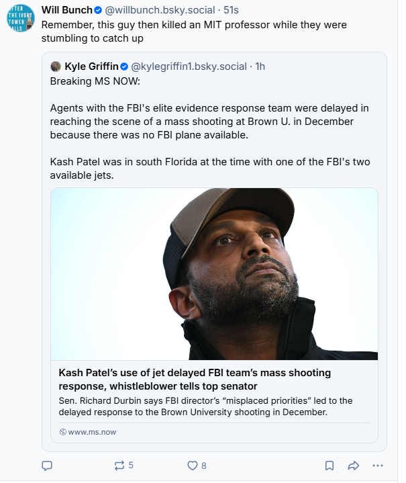Screen dimensions: 406x483
Task: Open @kylegriffin1.bsky.social handle link
Action: pyautogui.click(x=189, y=66)
